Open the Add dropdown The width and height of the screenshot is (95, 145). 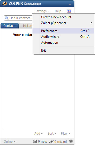click(x=39, y=134)
